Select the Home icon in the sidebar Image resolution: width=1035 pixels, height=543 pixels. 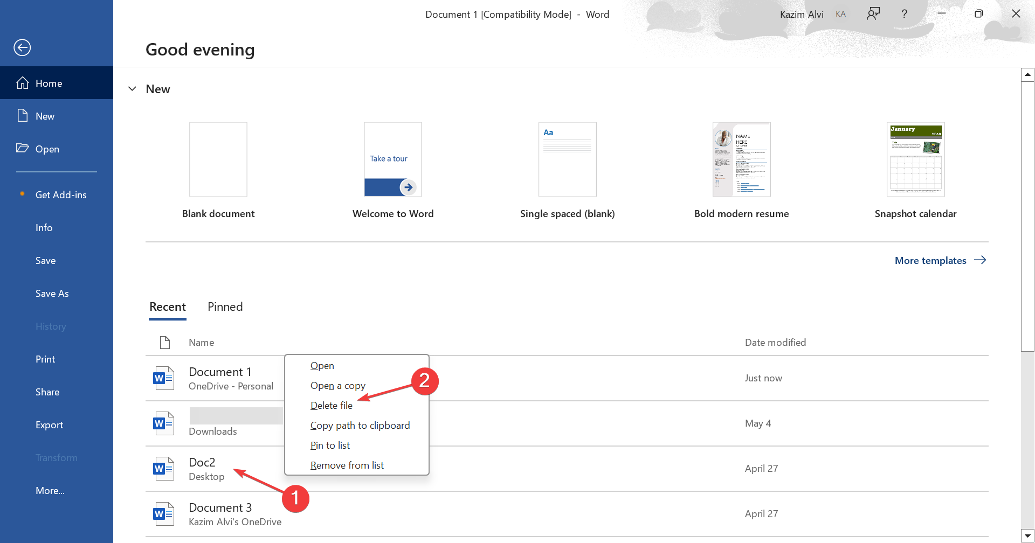(23, 82)
